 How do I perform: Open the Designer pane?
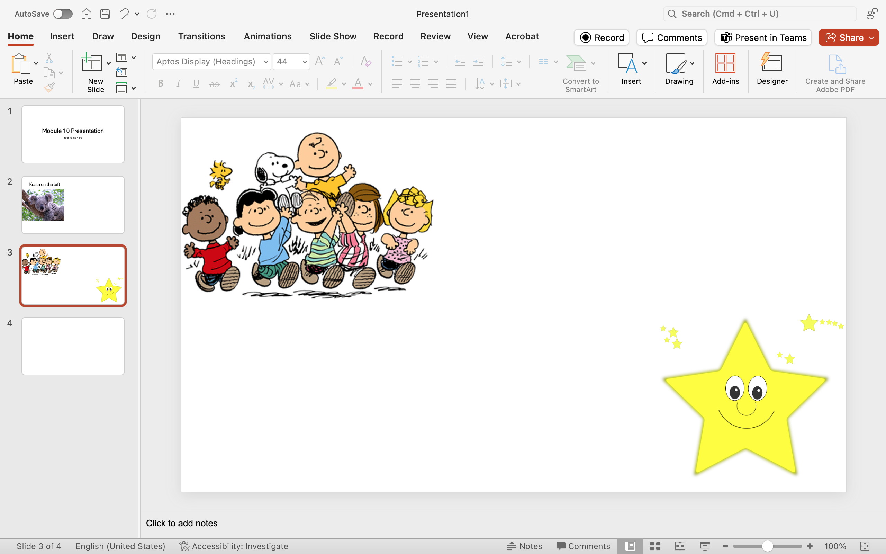tap(772, 70)
